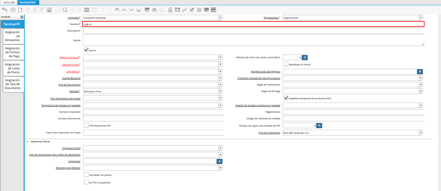
Task: Close the Terminal PDV tab
Action: click(38, 2)
